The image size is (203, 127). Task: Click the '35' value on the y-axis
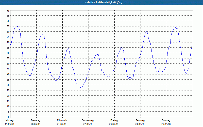point(8,80)
